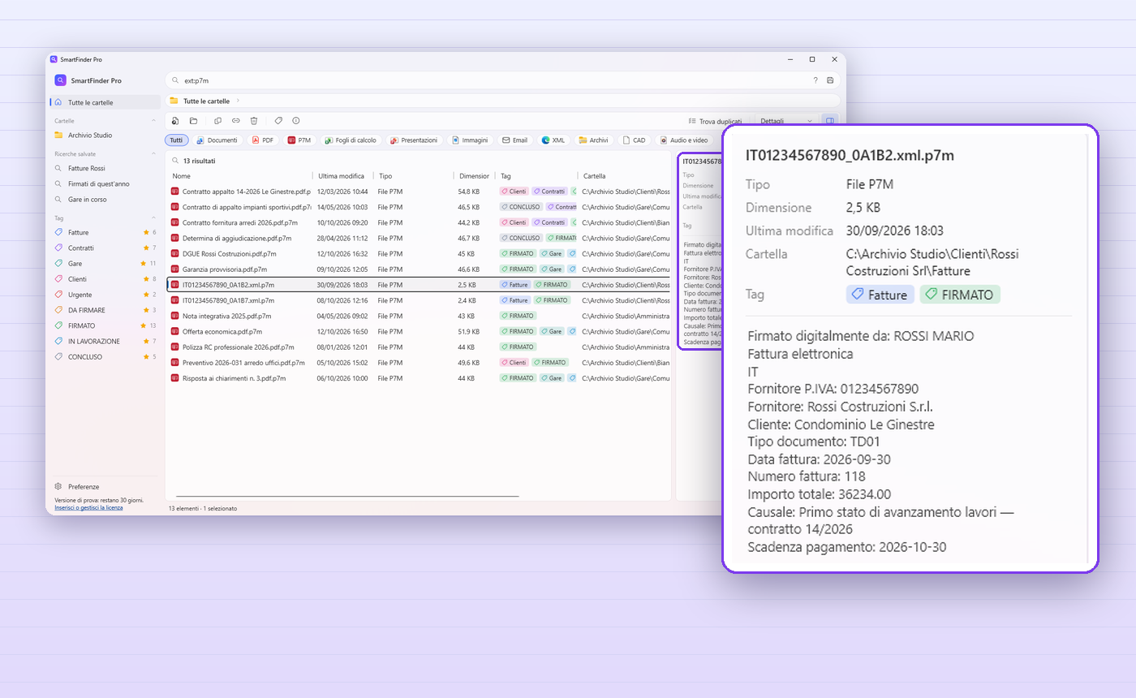
Task: Click the trash delete icon in the toolbar
Action: (254, 121)
